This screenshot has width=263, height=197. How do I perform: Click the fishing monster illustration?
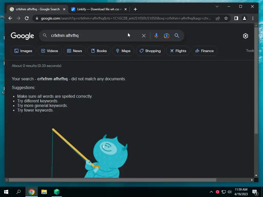(90, 153)
